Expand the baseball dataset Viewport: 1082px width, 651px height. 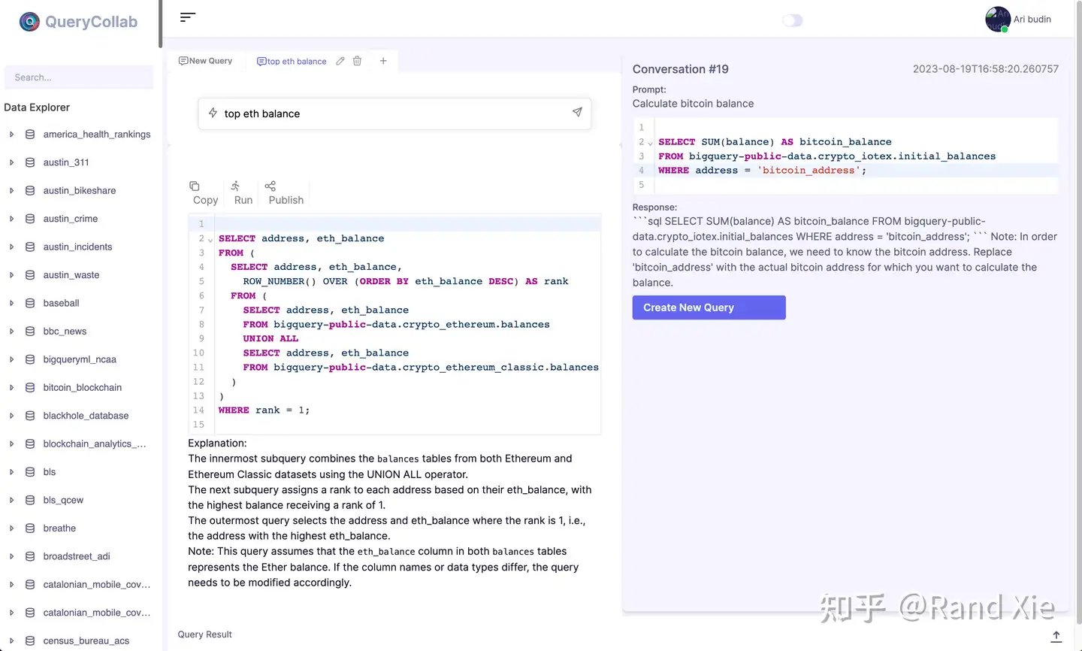coord(11,303)
